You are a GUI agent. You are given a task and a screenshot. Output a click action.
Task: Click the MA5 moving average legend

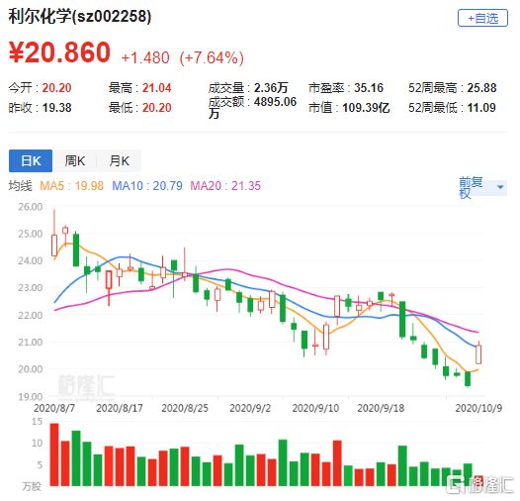coord(71,186)
